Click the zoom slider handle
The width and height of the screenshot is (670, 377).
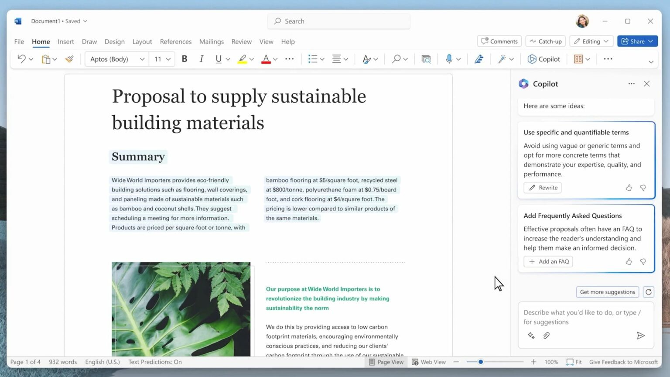click(480, 362)
